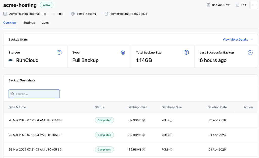Click the Full Backup type value

[85, 60]
